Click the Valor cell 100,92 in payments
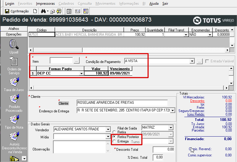 (96, 73)
